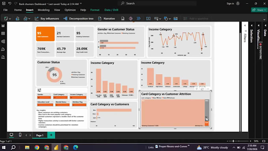Insert an Image from the ribbon
268x151 pixels.
pos(175,19)
